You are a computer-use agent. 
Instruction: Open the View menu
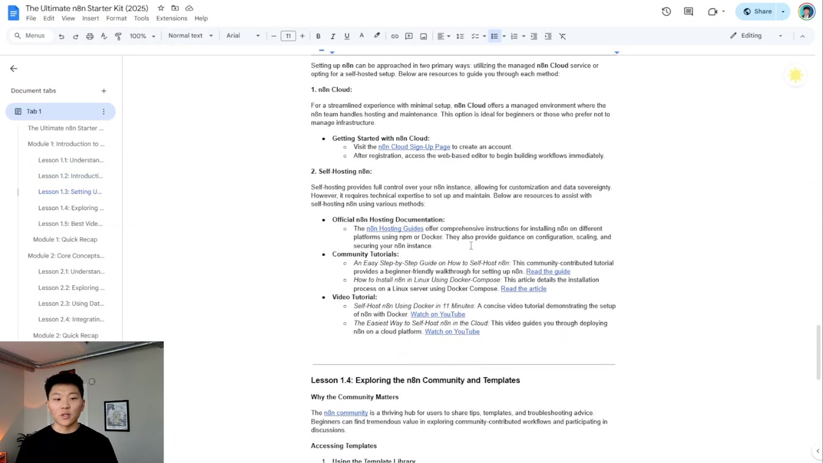68,18
